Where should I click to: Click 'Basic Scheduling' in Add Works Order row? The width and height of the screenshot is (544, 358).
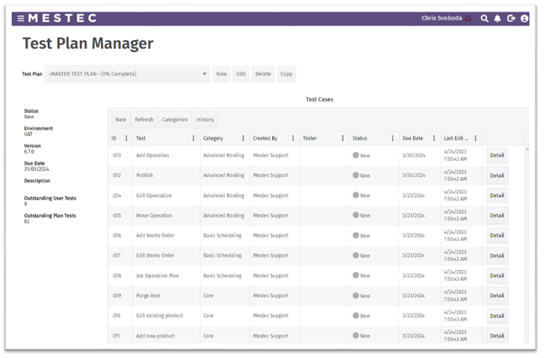point(223,236)
